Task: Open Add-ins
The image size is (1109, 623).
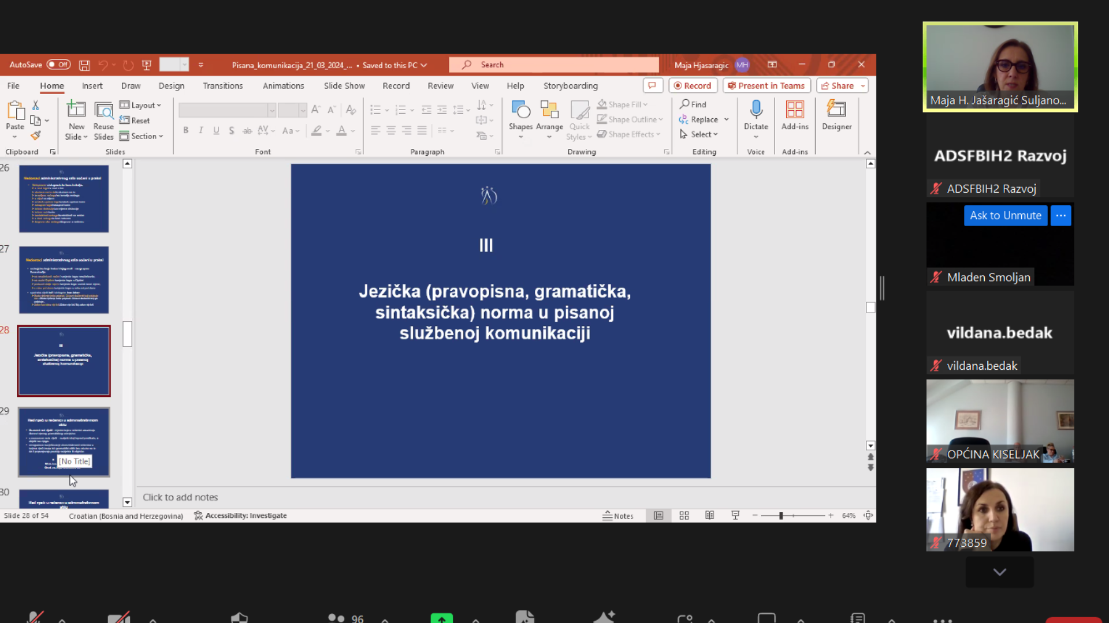Action: click(x=795, y=115)
